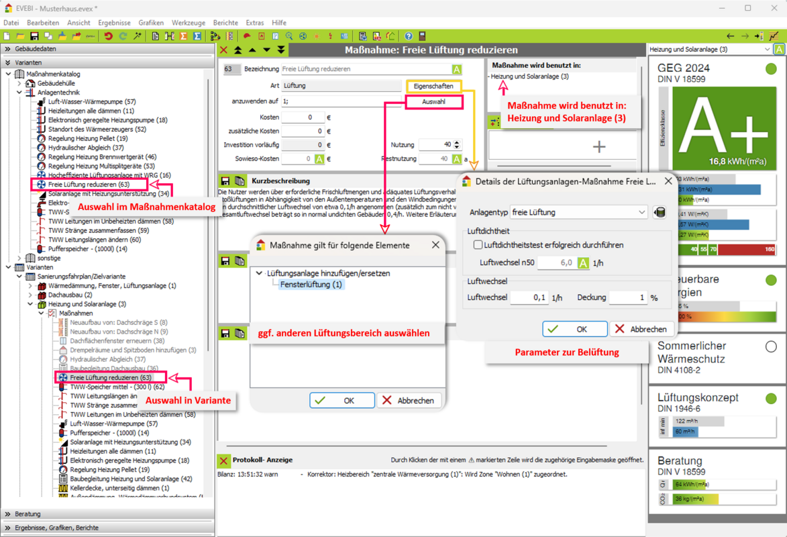Click the magic wand toolbar icon

pos(138,36)
